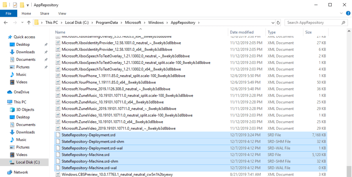Switch to the View ribbon tab
This screenshot has width=352, height=177.
click(62, 14)
